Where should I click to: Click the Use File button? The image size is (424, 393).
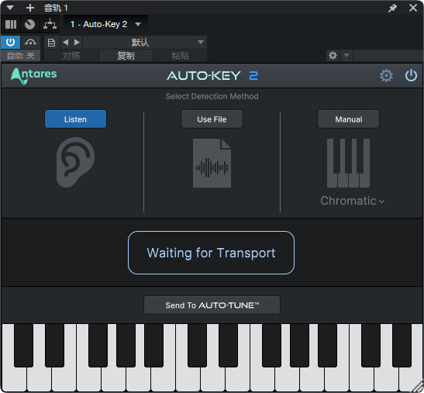click(212, 119)
